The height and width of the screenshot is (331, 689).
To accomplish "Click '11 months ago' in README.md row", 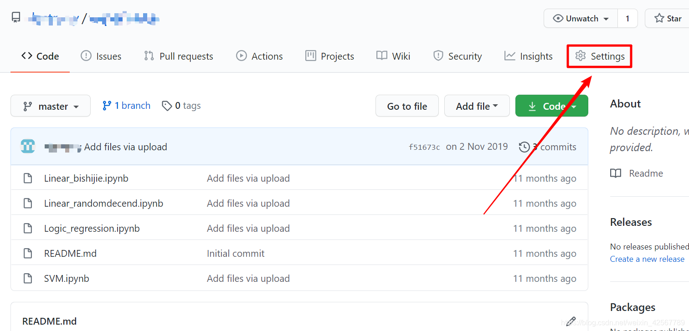I will click(x=545, y=254).
